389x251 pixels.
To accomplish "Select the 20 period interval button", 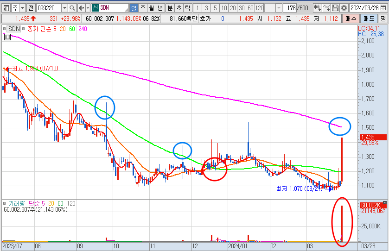I will click(x=233, y=8).
